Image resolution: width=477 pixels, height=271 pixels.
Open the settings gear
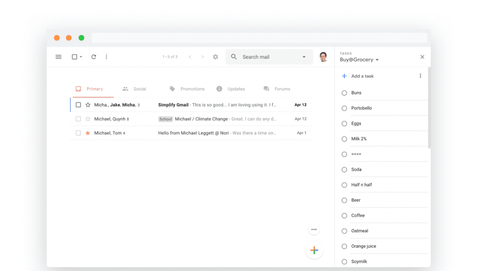[x=215, y=57]
